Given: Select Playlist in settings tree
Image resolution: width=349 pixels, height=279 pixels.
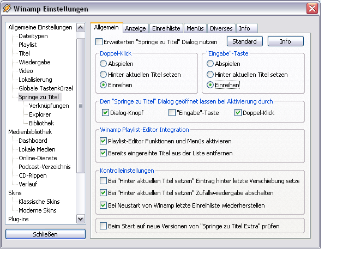Looking at the screenshot, I should coord(28,45).
